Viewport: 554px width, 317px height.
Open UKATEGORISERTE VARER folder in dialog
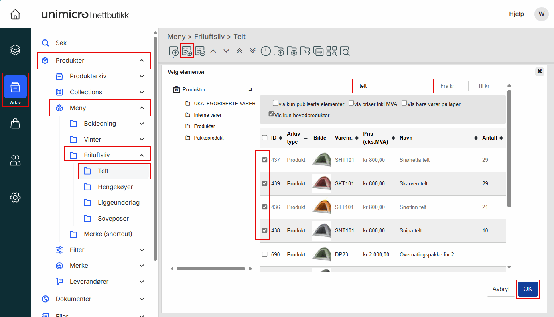(224, 104)
